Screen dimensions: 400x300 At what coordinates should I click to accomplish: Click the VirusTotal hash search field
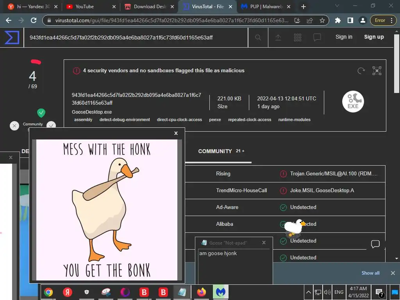pos(136,37)
